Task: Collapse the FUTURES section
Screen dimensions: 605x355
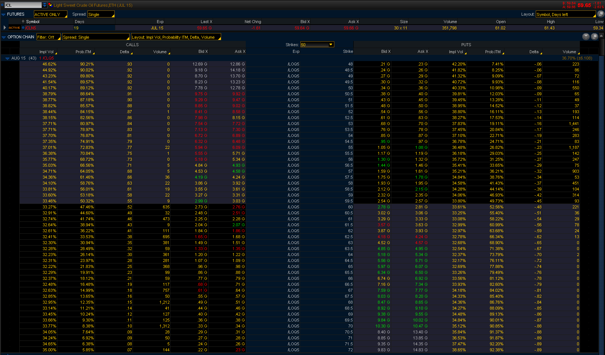Action: 3,15
